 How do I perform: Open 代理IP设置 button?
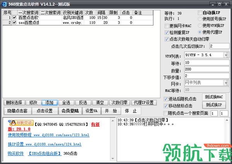pos(144,103)
